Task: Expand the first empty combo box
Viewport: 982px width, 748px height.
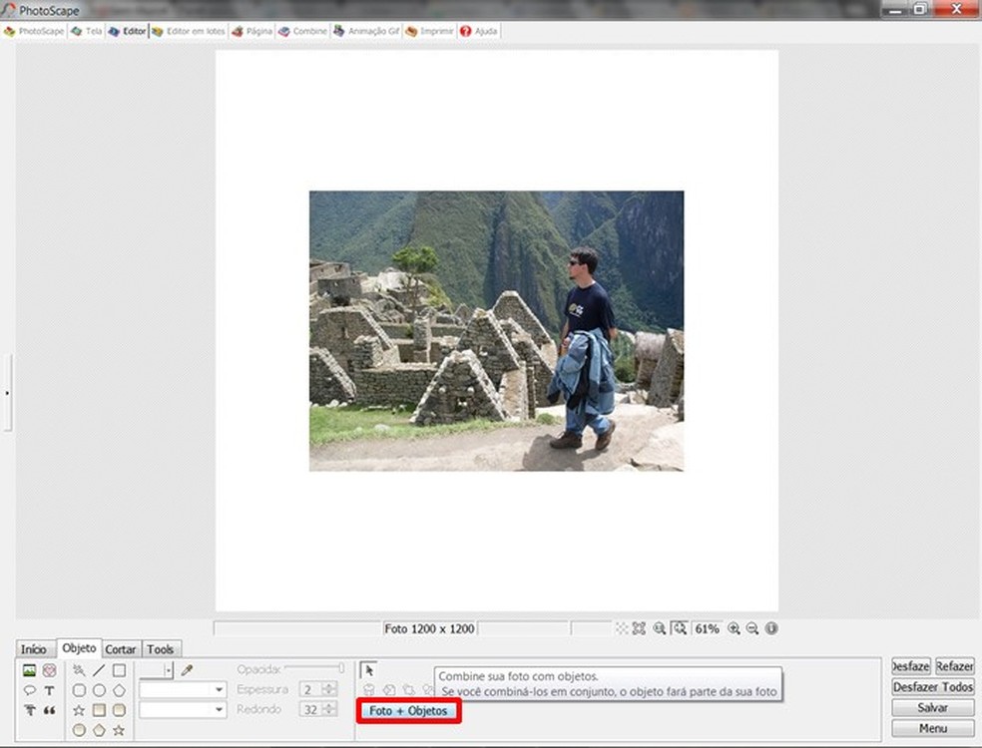Action: click(219, 689)
